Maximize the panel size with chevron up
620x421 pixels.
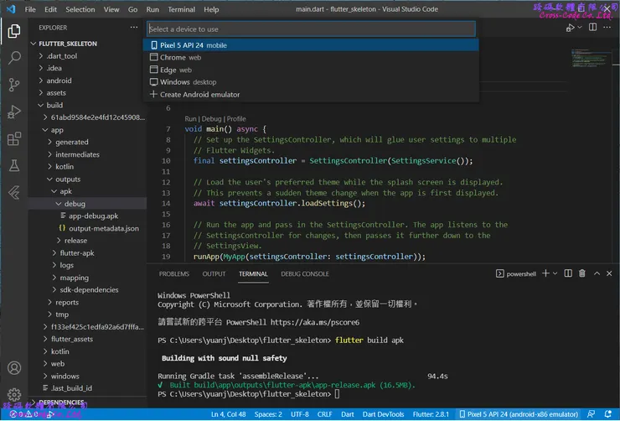pos(596,273)
